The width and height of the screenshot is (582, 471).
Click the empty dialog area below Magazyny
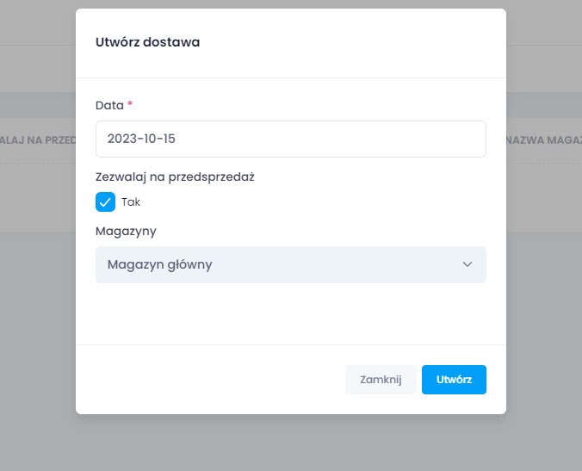(290, 314)
